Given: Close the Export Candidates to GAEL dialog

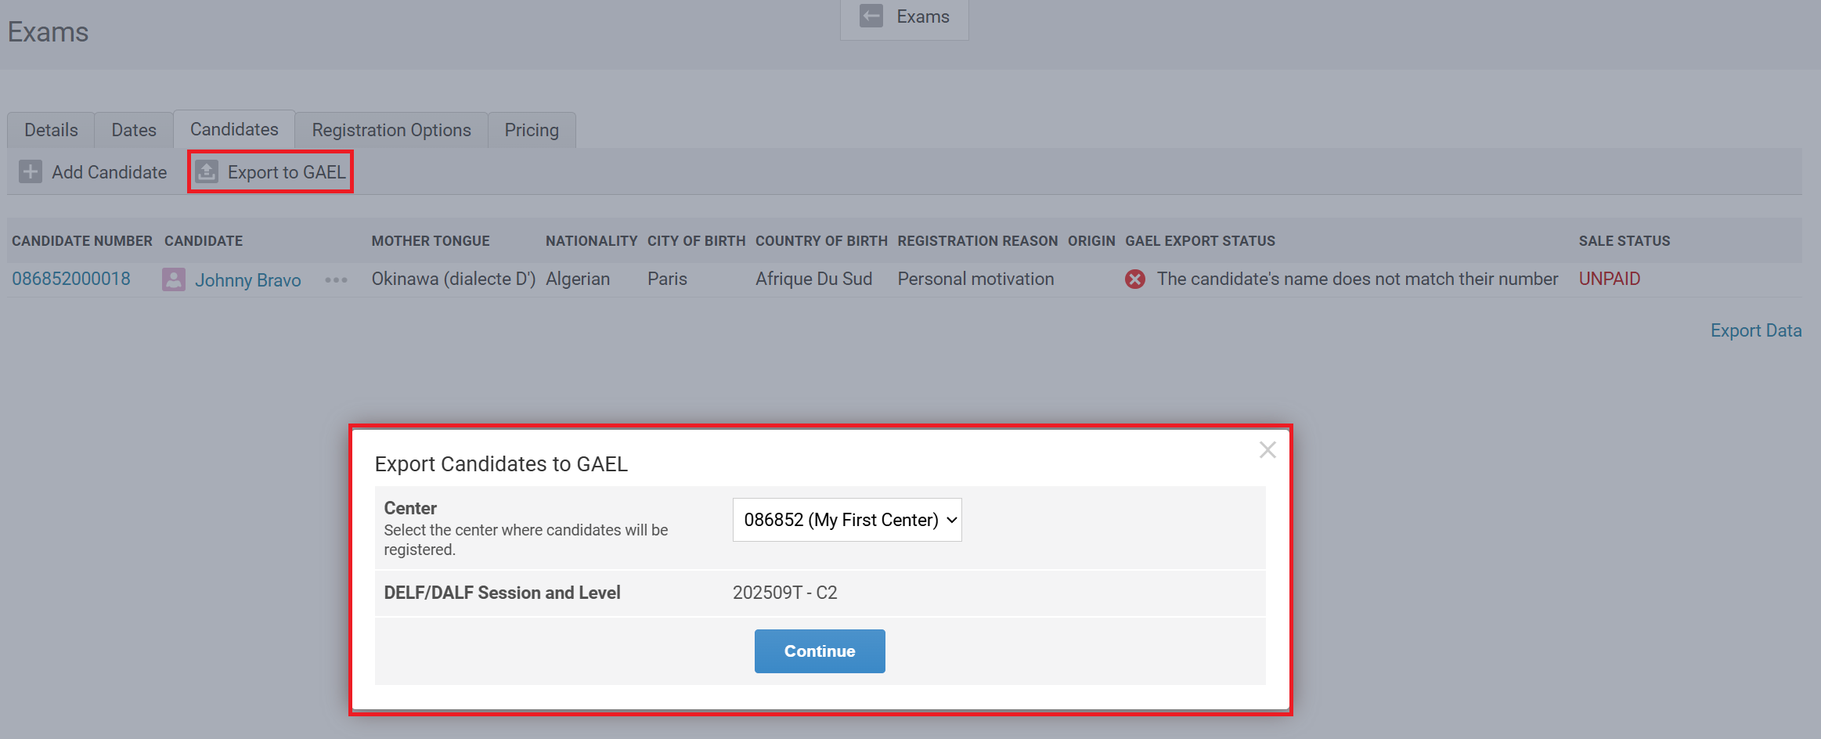Looking at the screenshot, I should point(1267,449).
